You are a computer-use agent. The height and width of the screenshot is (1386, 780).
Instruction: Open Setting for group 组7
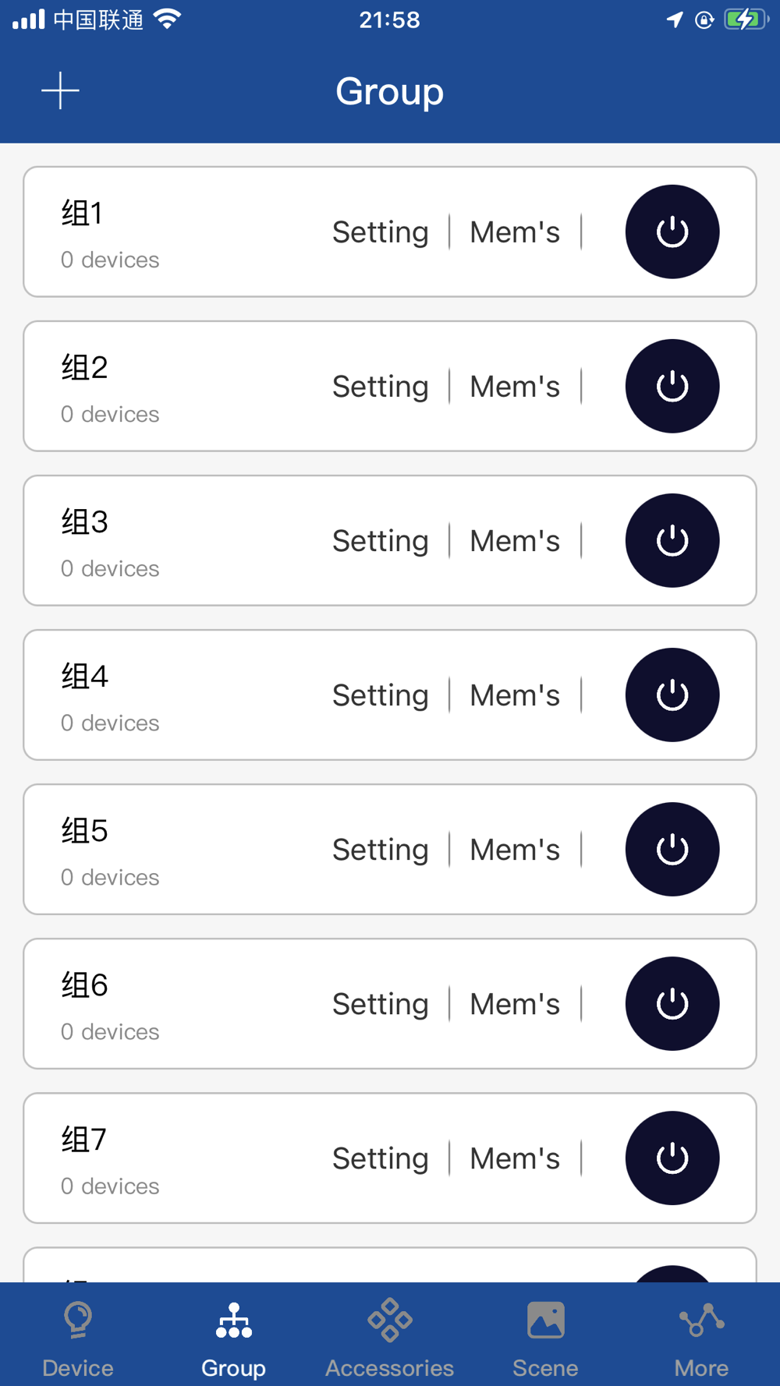[x=381, y=1158]
